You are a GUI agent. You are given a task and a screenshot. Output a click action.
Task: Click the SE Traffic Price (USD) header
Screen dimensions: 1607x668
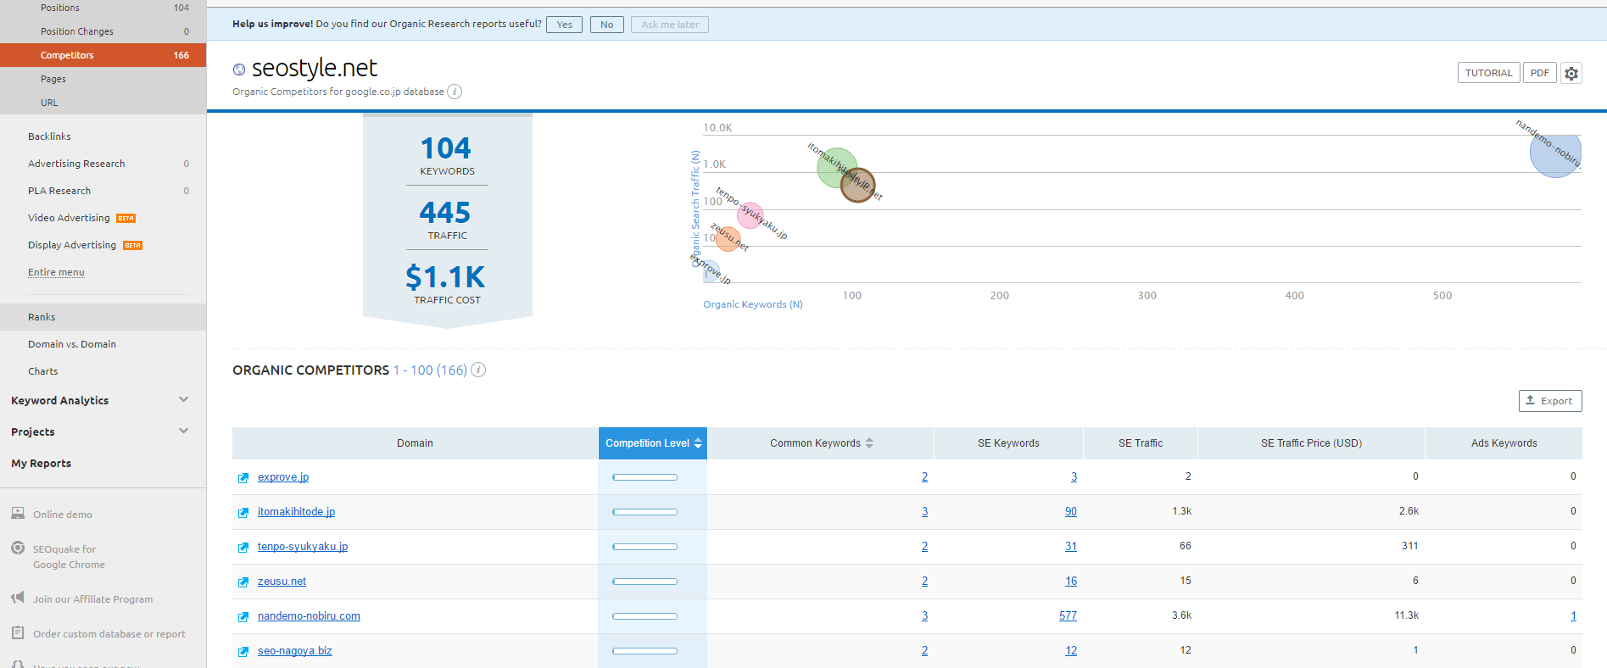[1311, 443]
